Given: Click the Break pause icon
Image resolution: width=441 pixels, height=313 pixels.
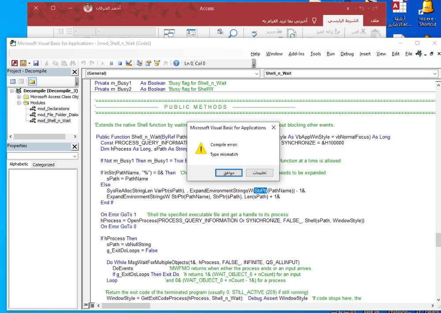Looking at the screenshot, I should click(x=112, y=63).
